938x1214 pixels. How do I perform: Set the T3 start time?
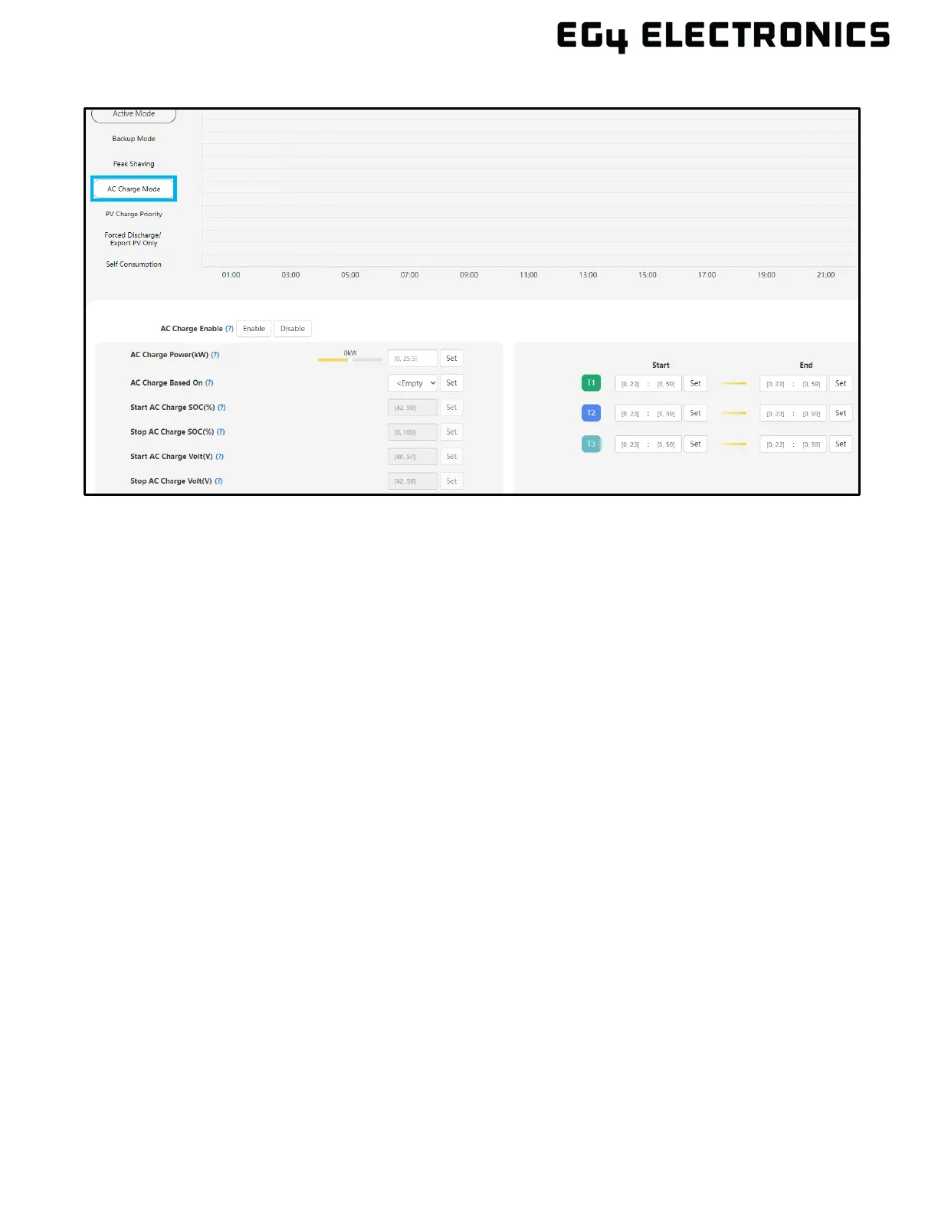click(x=695, y=444)
